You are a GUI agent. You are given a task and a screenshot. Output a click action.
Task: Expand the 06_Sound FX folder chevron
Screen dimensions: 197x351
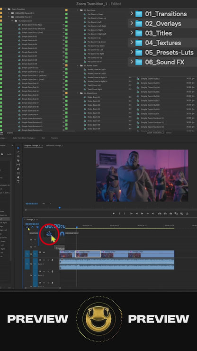(x=132, y=62)
